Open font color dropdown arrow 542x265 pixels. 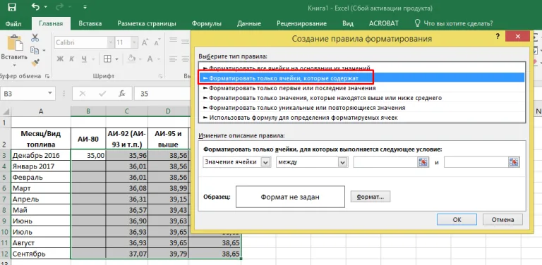159,59
